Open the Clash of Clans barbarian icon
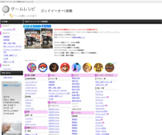 coord(87,67)
